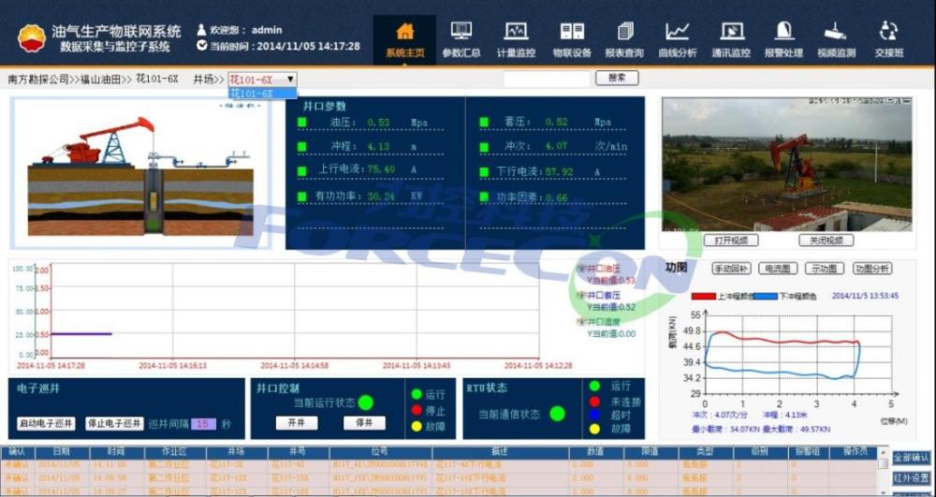Viewport: 936px width, 497px height.
Task: Open 通讯监控 communication monitor
Action: pos(731,39)
